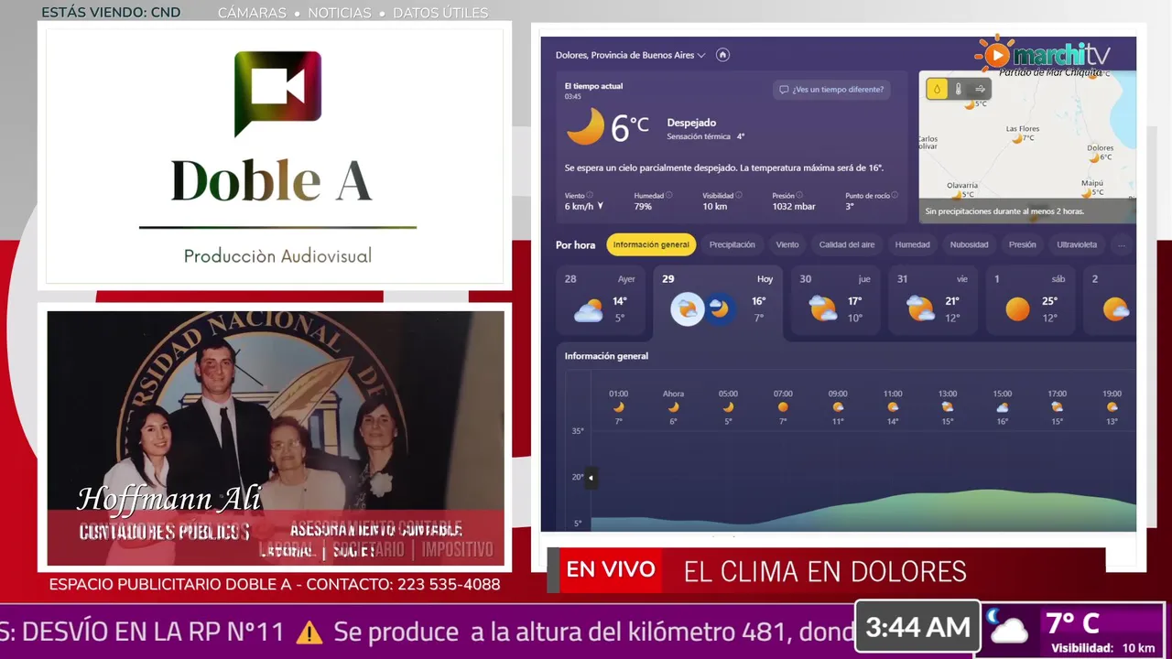
Task: Select the 30 jue day card
Action: 835,300
